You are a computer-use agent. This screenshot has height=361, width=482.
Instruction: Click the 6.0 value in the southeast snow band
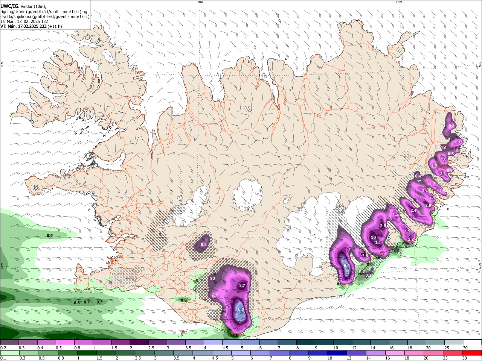[347, 265]
